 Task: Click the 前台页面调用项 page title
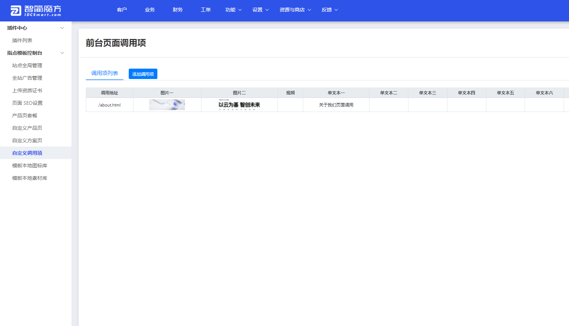(x=116, y=43)
